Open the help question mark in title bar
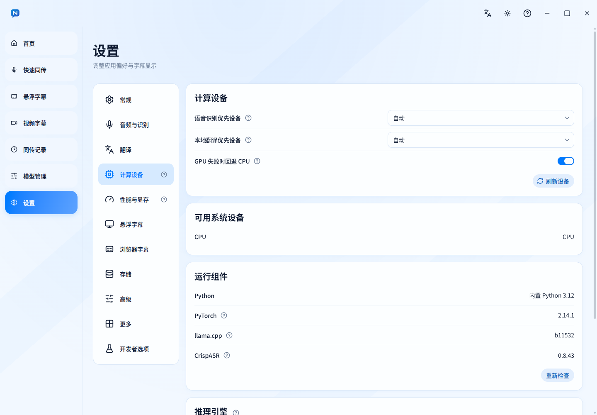 point(527,13)
